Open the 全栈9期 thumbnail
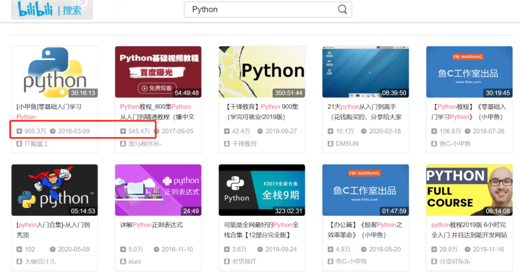This screenshot has width=520, height=278. click(262, 190)
